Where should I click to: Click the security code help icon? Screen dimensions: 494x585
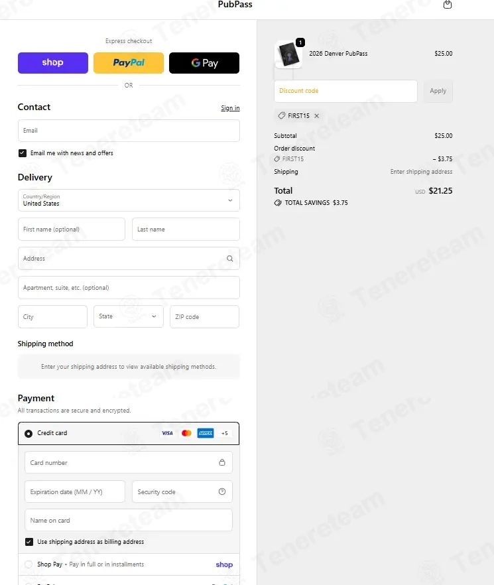click(222, 492)
